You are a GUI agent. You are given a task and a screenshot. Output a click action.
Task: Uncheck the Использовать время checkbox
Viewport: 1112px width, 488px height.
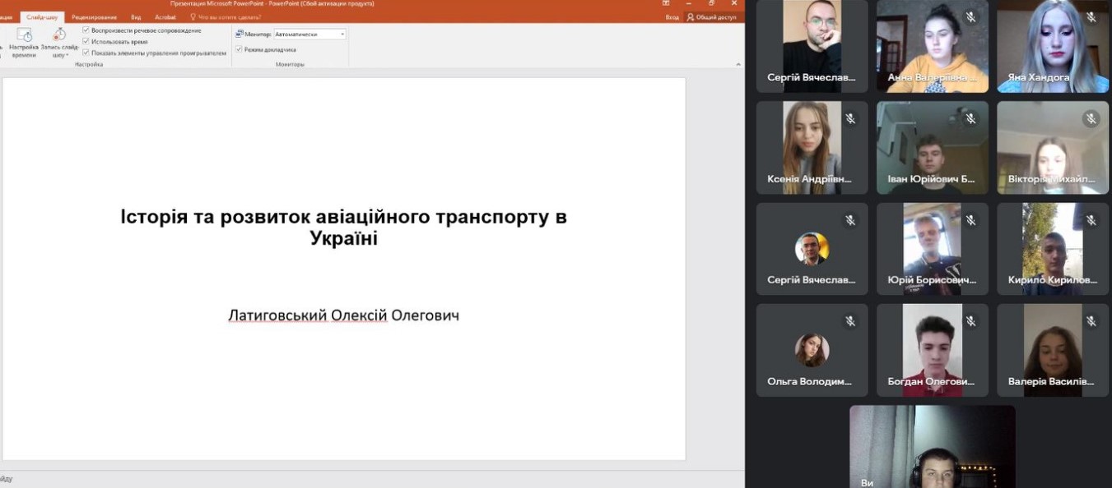coord(86,41)
